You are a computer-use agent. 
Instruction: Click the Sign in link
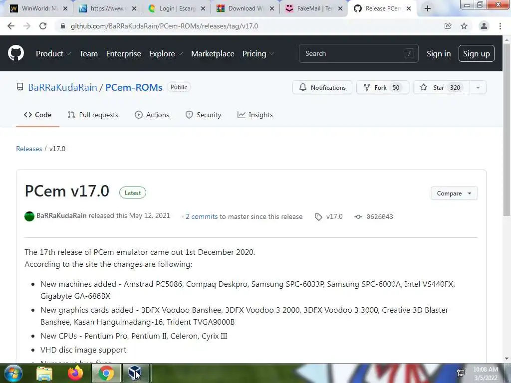[x=439, y=54]
